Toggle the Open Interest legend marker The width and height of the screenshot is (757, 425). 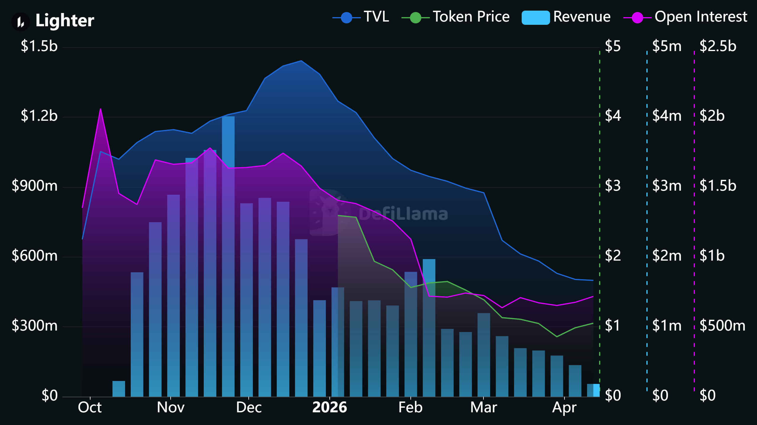click(x=637, y=17)
